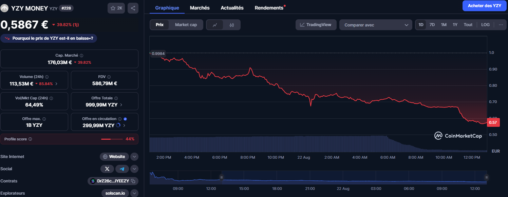Open the X (Twitter) social link
Image resolution: width=508 pixels, height=197 pixels.
coord(107,169)
